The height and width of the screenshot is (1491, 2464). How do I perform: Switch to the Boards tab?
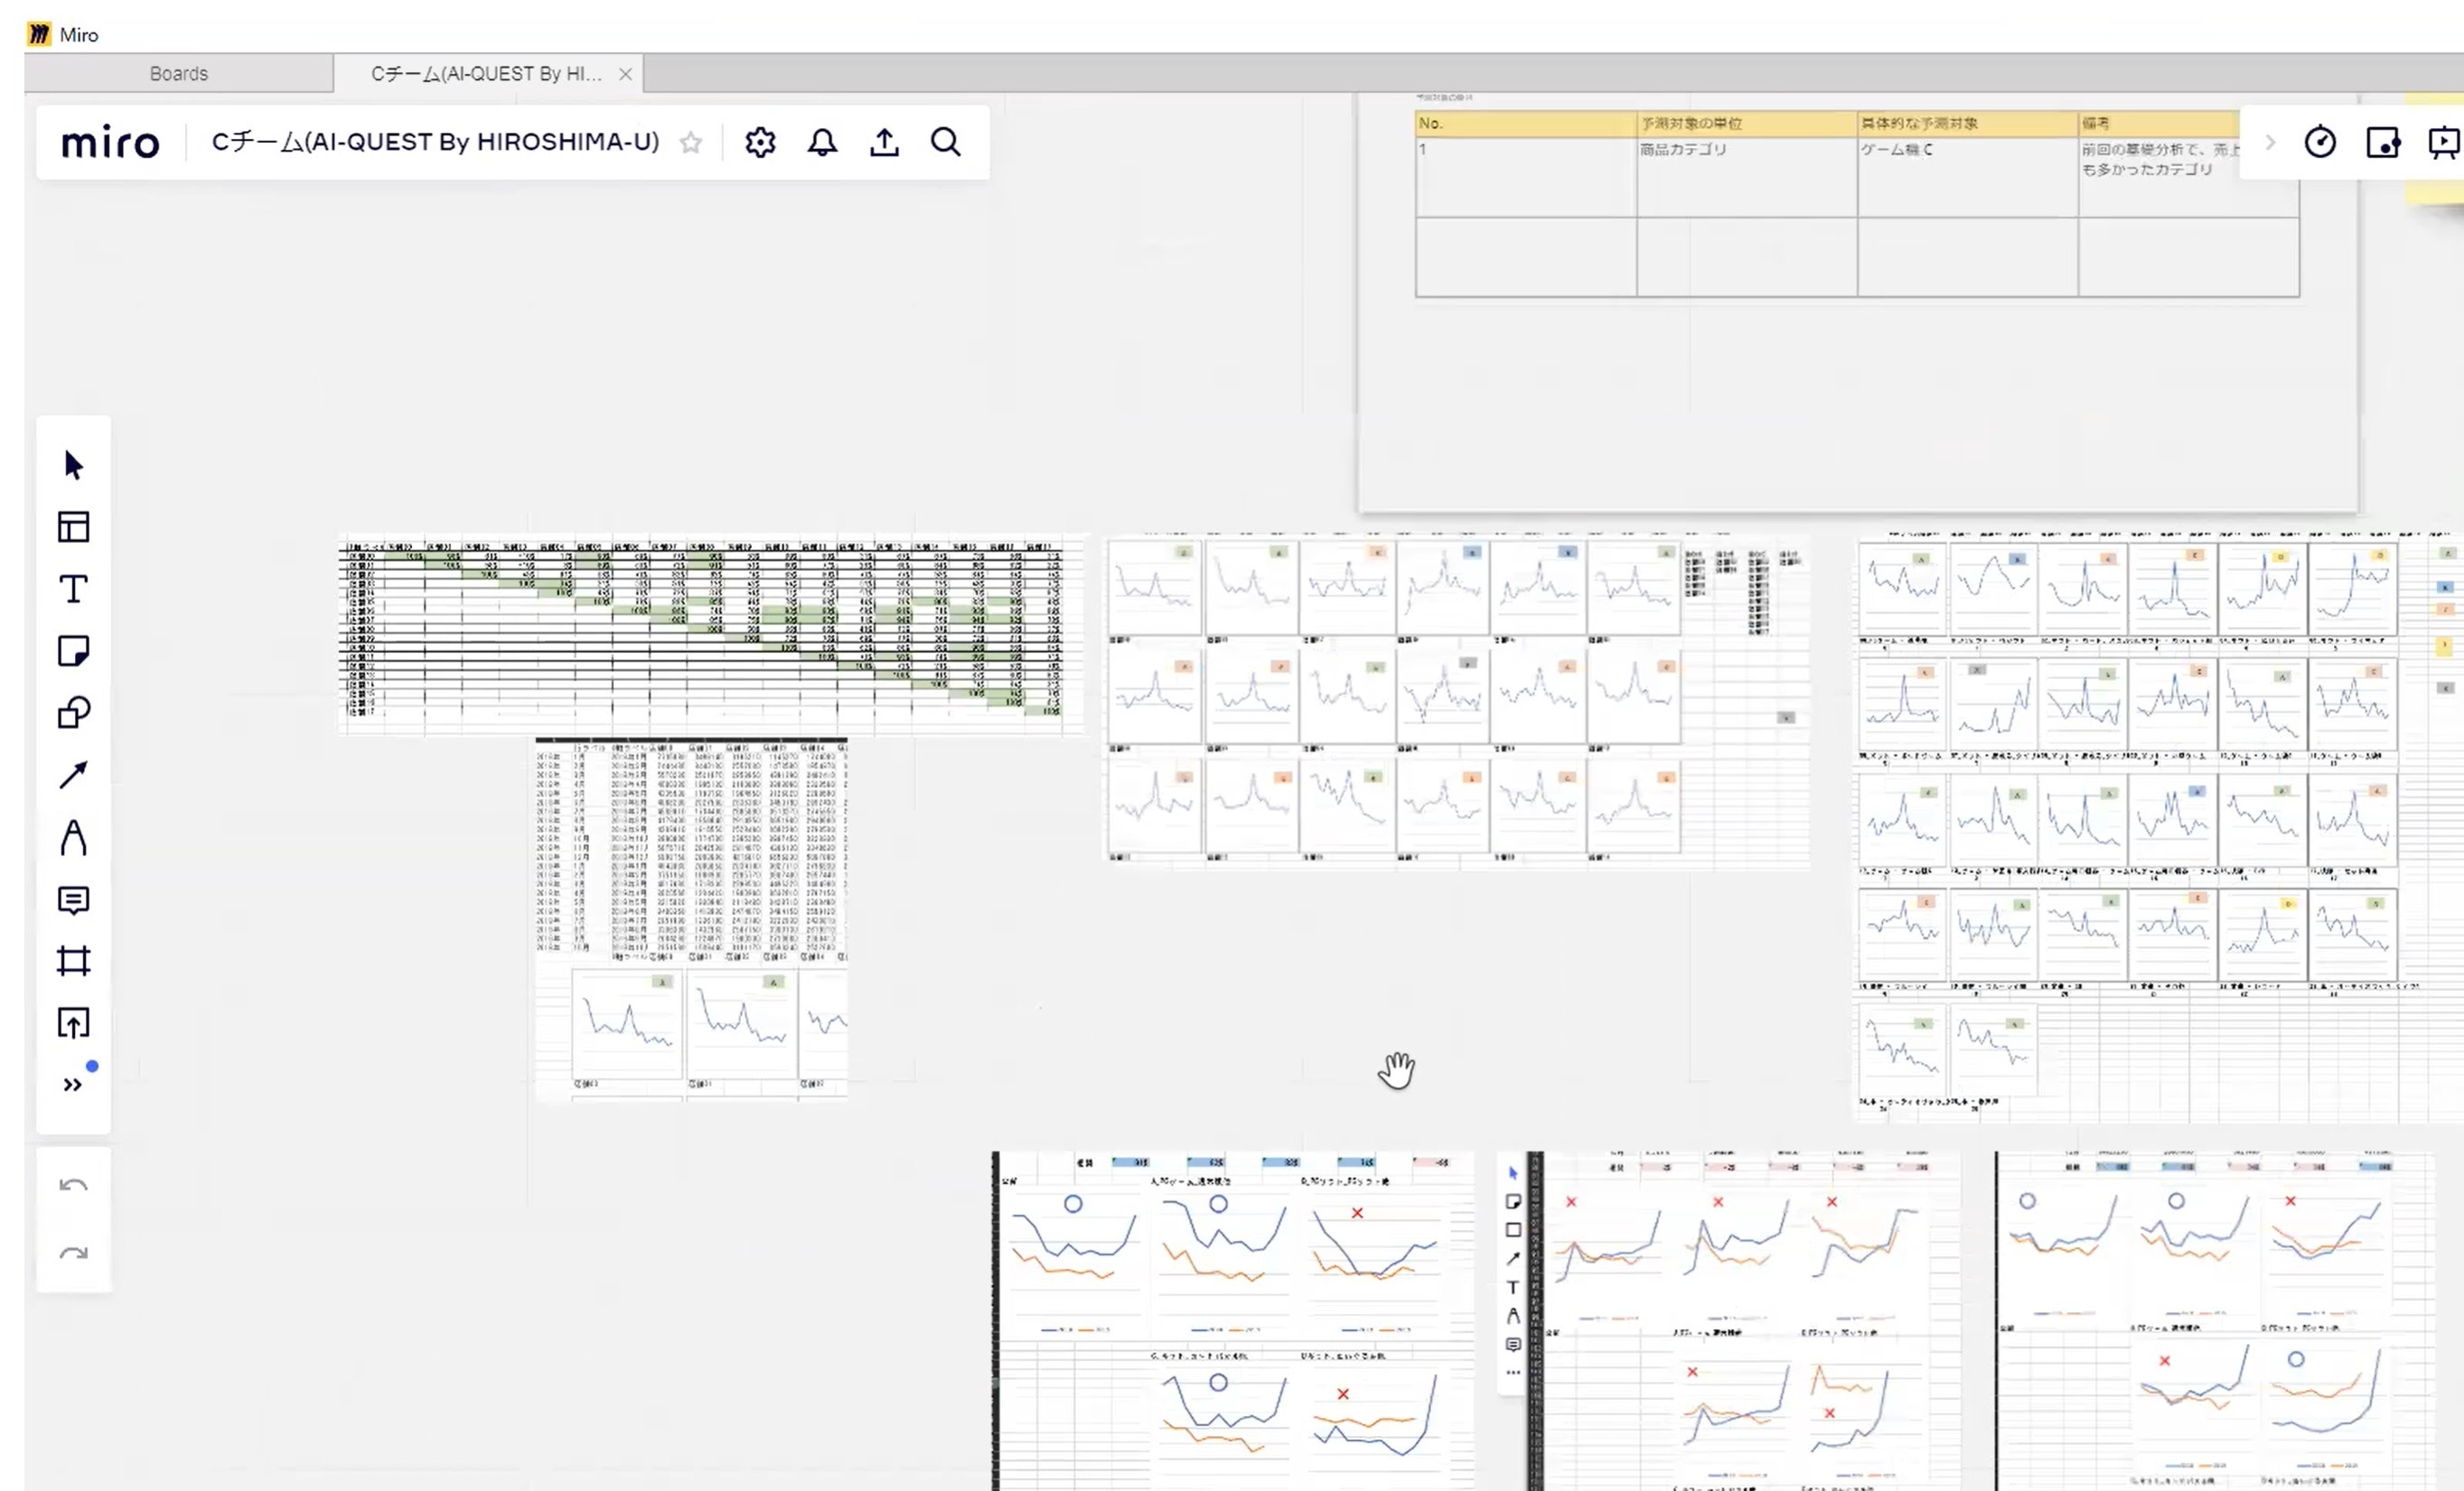point(179,74)
